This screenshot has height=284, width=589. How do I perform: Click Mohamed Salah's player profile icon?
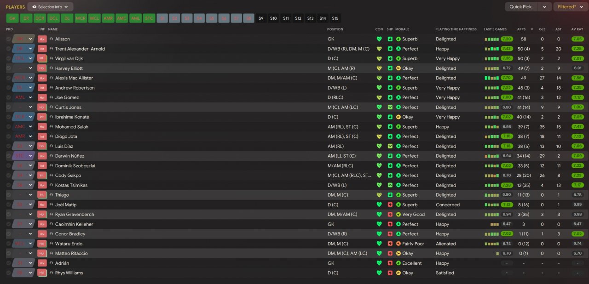pyautogui.click(x=51, y=127)
